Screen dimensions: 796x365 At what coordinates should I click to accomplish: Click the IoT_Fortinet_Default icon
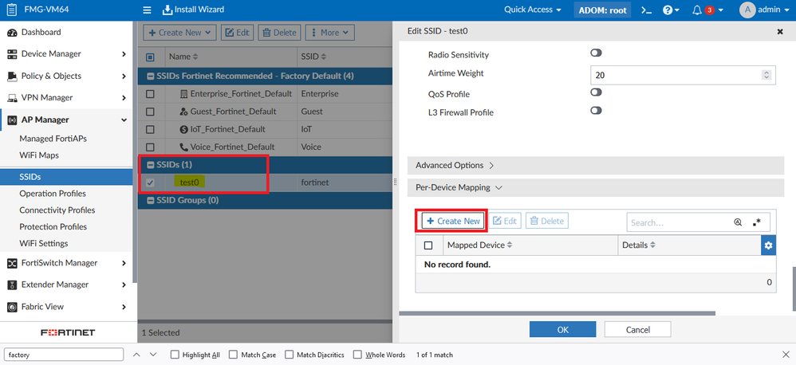(183, 129)
